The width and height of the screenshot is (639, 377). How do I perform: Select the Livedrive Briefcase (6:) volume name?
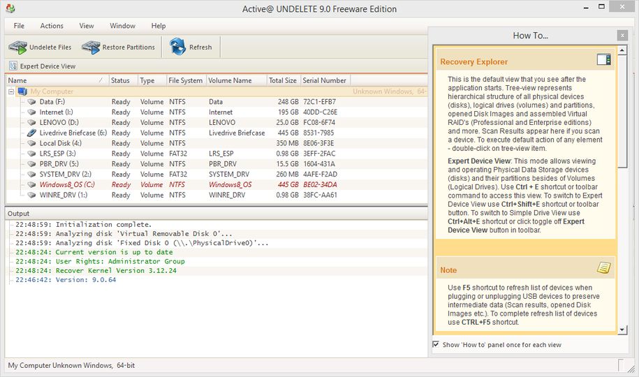(x=73, y=133)
